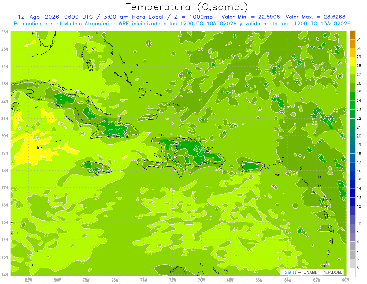Click the '19N' latitude axis label

tap(4, 153)
